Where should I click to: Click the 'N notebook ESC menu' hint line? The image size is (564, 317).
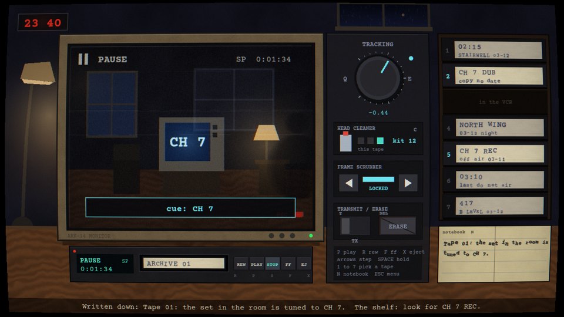[368, 274]
